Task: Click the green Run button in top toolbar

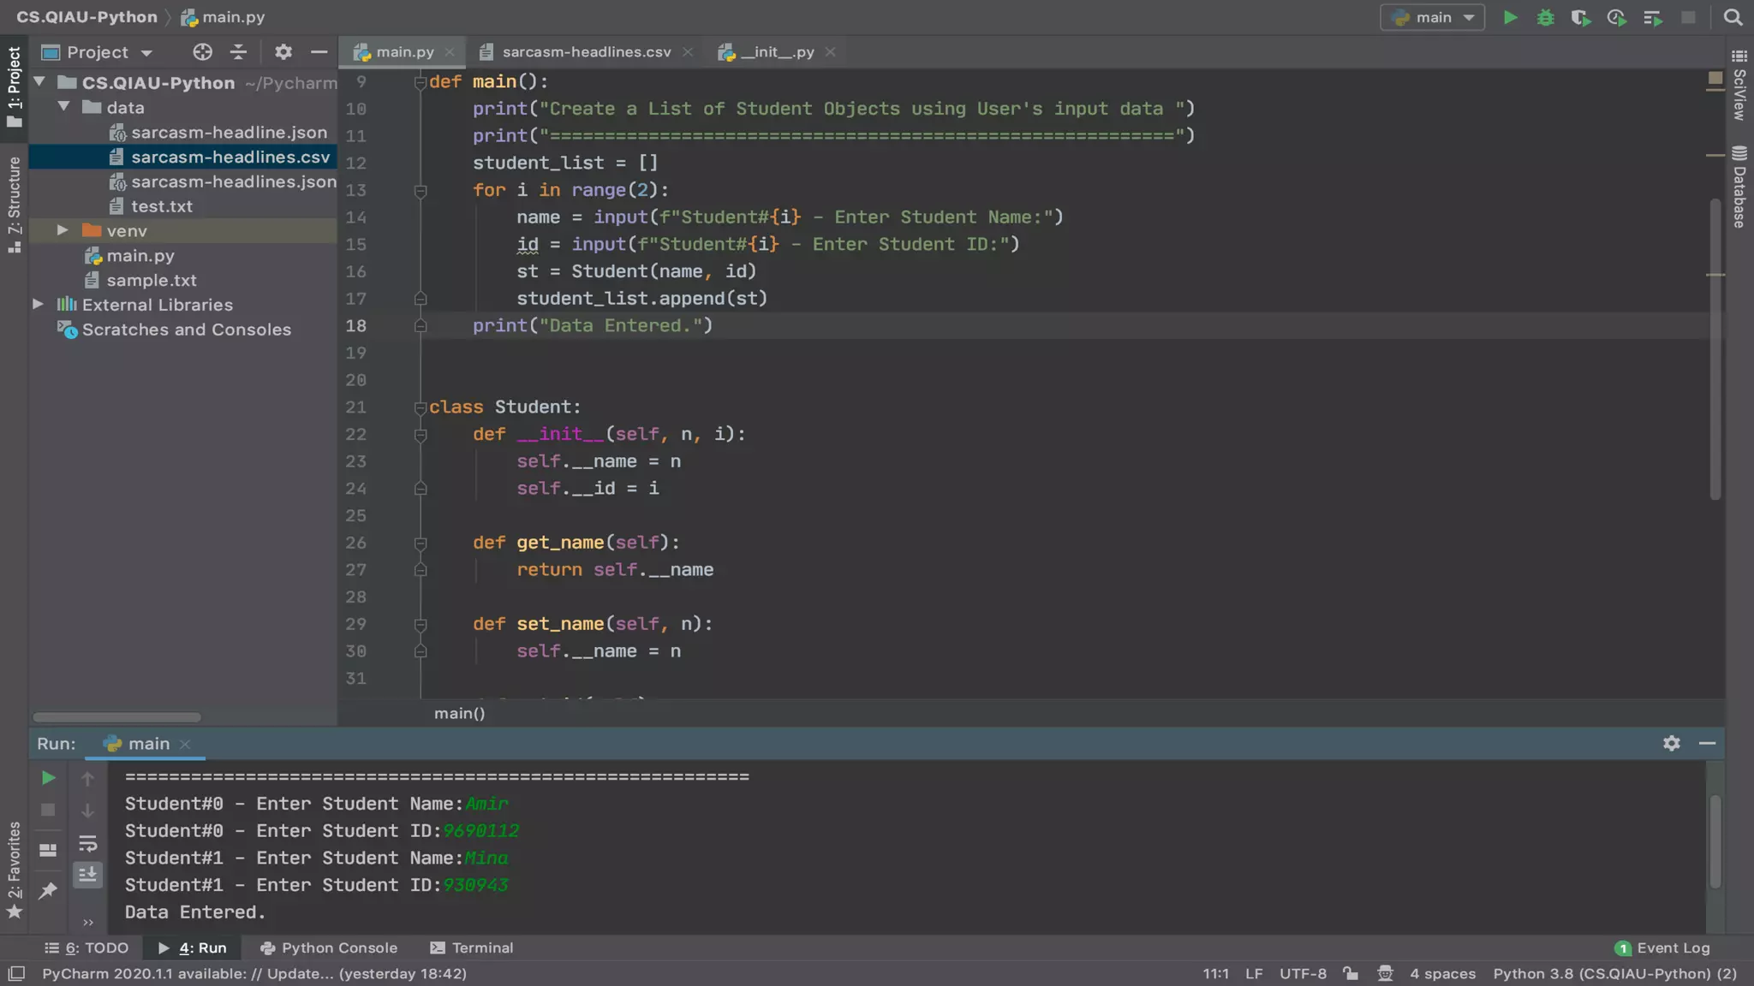Action: click(1510, 17)
